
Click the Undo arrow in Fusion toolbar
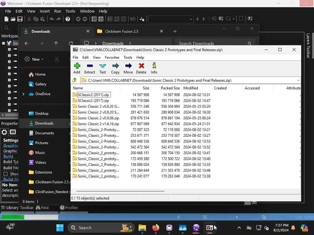[52, 19]
